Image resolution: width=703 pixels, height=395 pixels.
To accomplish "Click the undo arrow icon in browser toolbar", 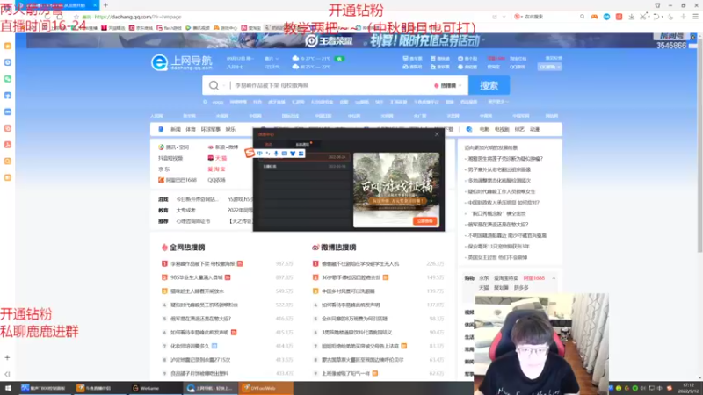I will click(x=656, y=17).
